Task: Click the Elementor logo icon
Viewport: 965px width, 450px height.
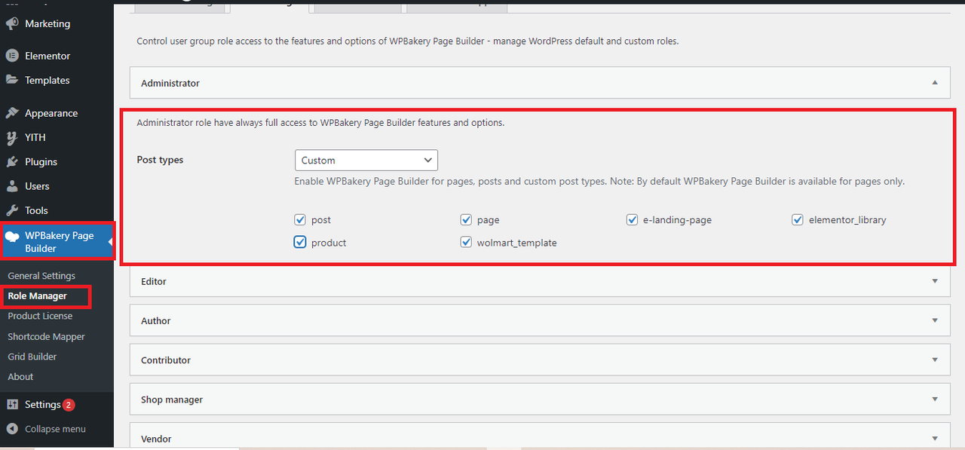Action: [x=12, y=56]
